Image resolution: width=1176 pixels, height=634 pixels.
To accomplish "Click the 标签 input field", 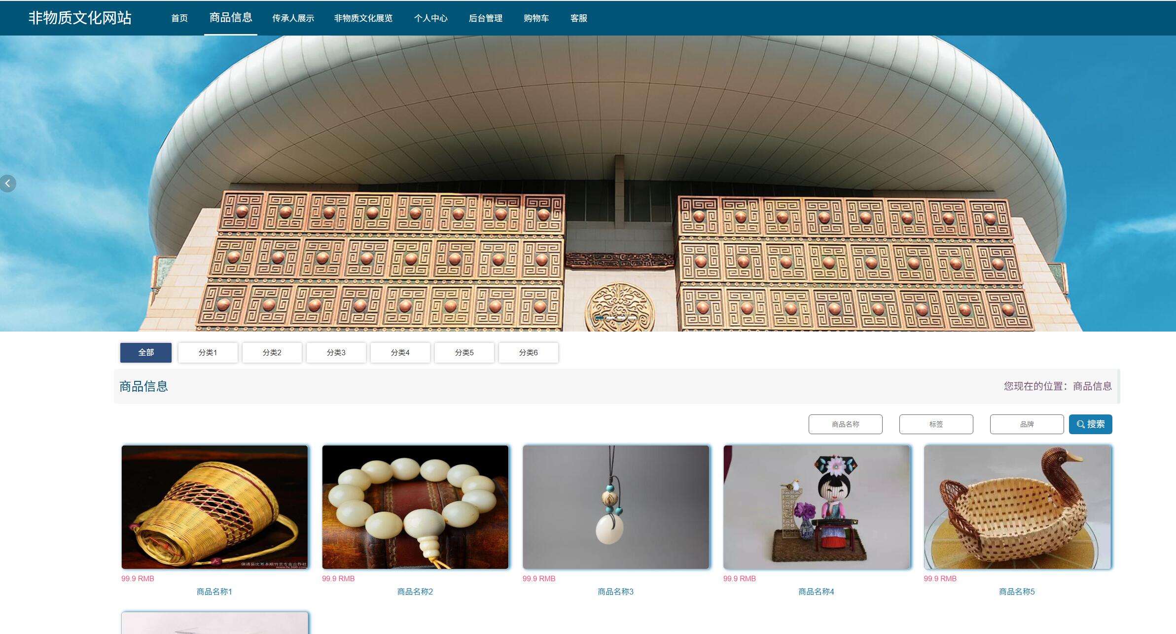I will [x=936, y=424].
